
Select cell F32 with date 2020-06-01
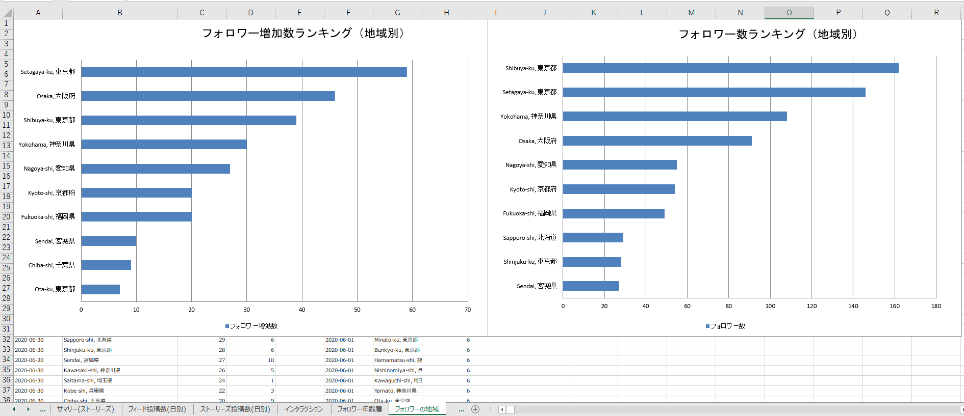tap(348, 340)
